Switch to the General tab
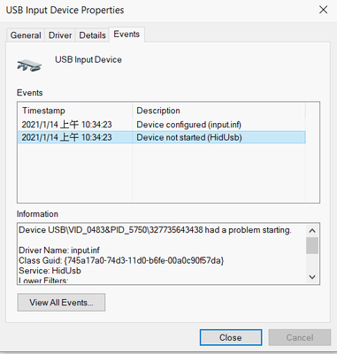The width and height of the screenshot is (337, 354). (x=26, y=35)
